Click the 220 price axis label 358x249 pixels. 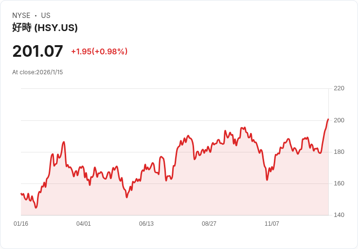click(339, 88)
